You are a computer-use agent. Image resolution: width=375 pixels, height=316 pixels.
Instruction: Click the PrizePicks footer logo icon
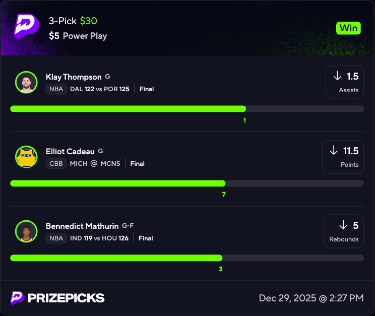click(18, 298)
